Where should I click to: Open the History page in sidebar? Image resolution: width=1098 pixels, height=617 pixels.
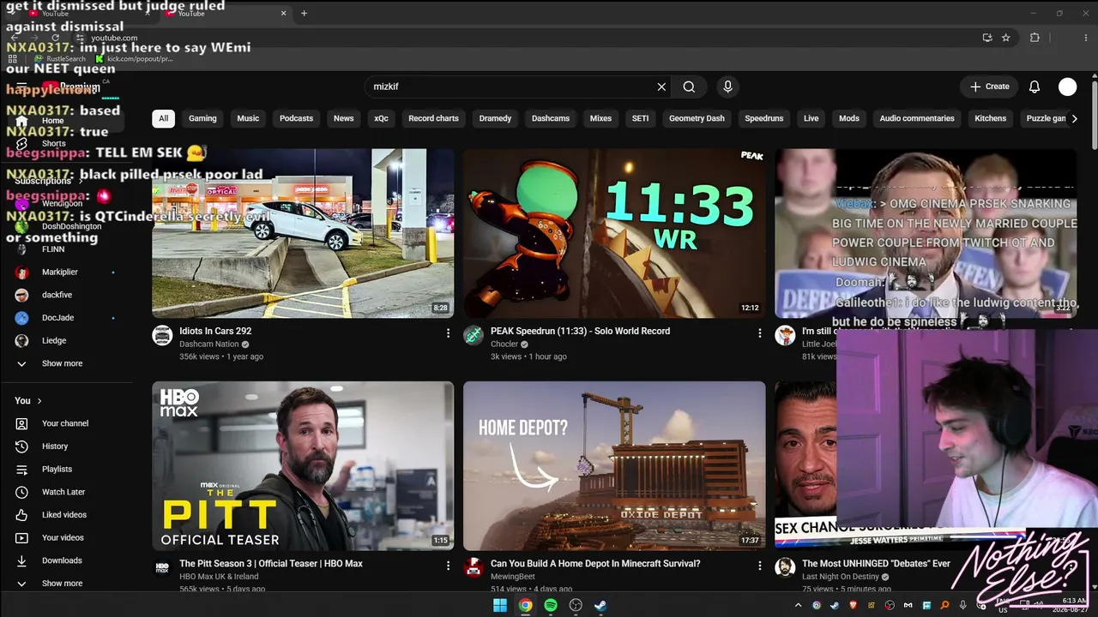pos(67,446)
